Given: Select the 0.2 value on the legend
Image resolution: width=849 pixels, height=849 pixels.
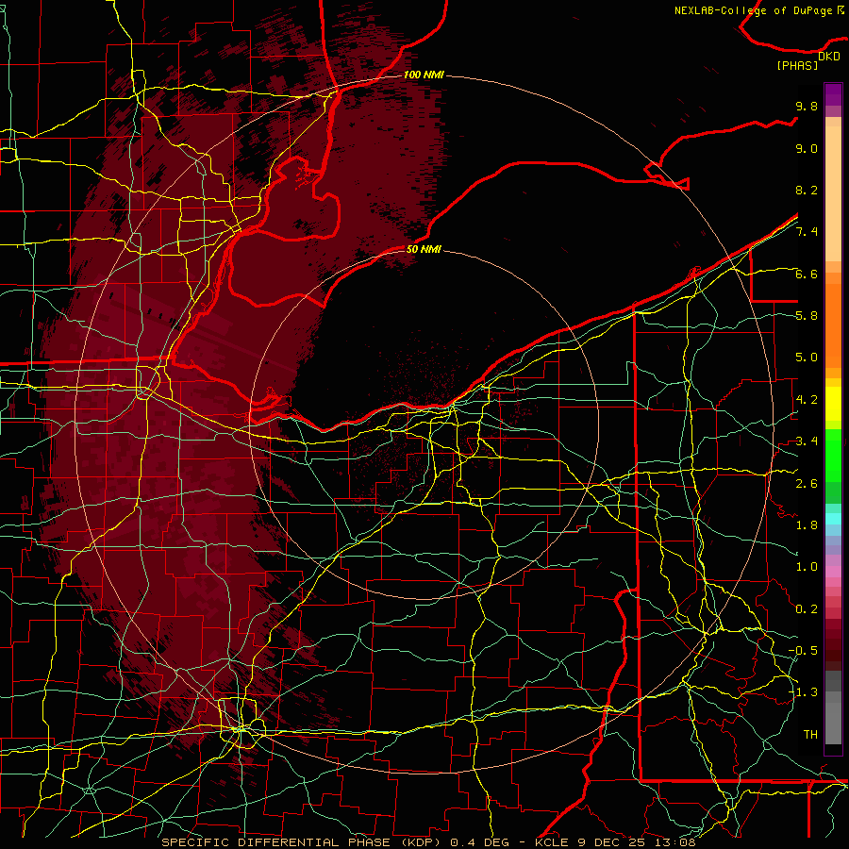Looking at the screenshot, I should tap(807, 609).
